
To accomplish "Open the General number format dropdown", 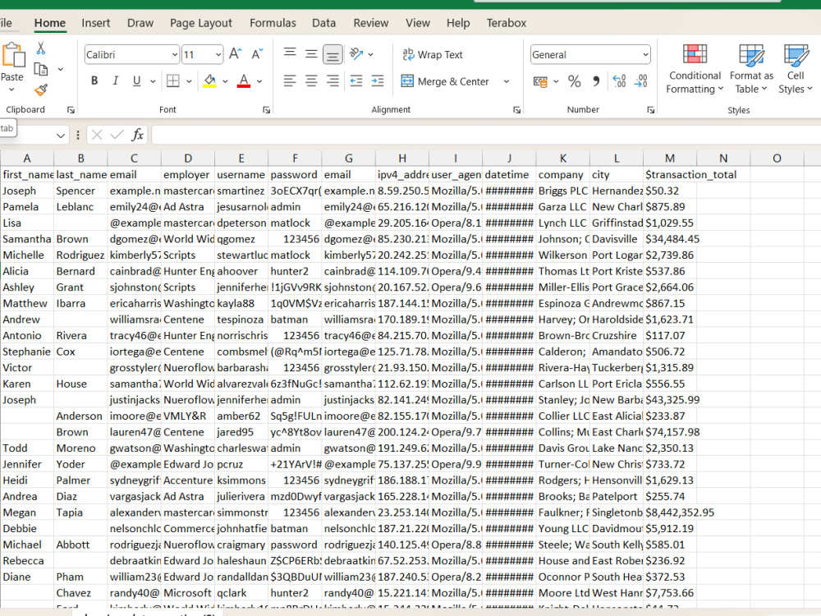I will (645, 54).
